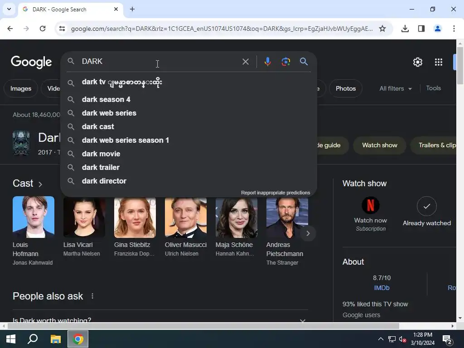Expand the Cast section arrow
This screenshot has width=464, height=348.
click(x=40, y=184)
